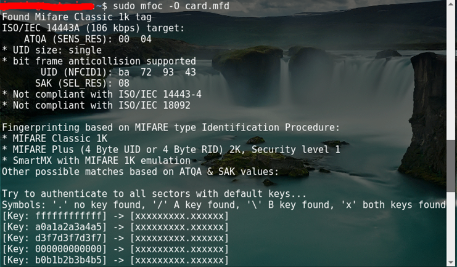Click the 'UID size: single' line
Screen dimensions: 457x267
coord(52,50)
